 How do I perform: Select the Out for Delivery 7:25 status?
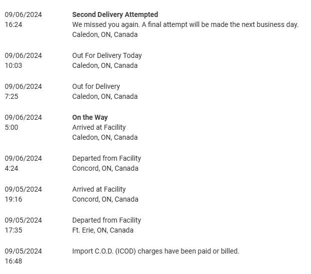[96, 86]
